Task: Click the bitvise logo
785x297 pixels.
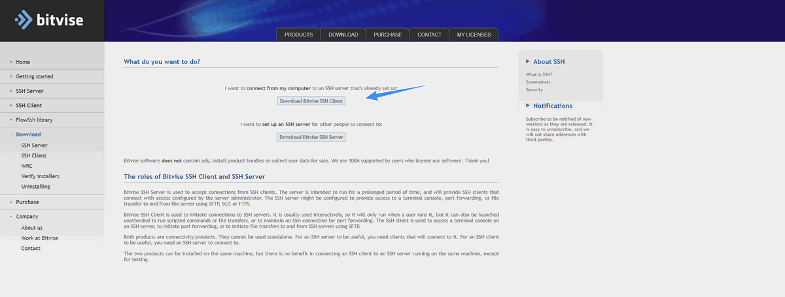Action: pos(49,20)
